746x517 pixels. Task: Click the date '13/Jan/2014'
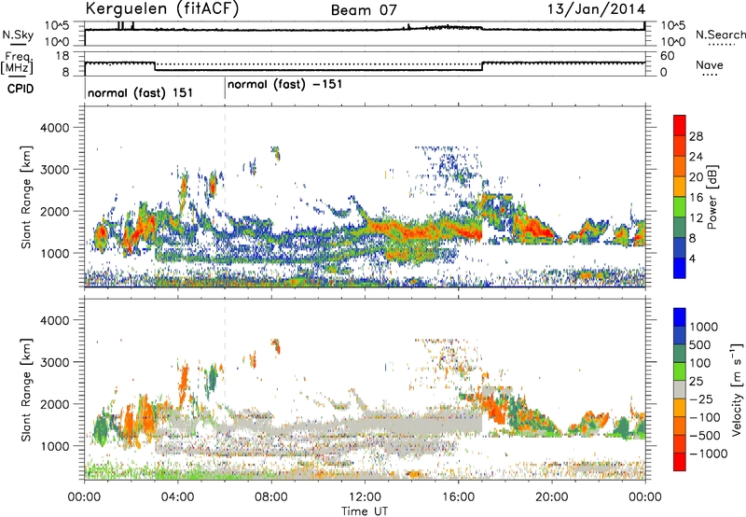597,9
